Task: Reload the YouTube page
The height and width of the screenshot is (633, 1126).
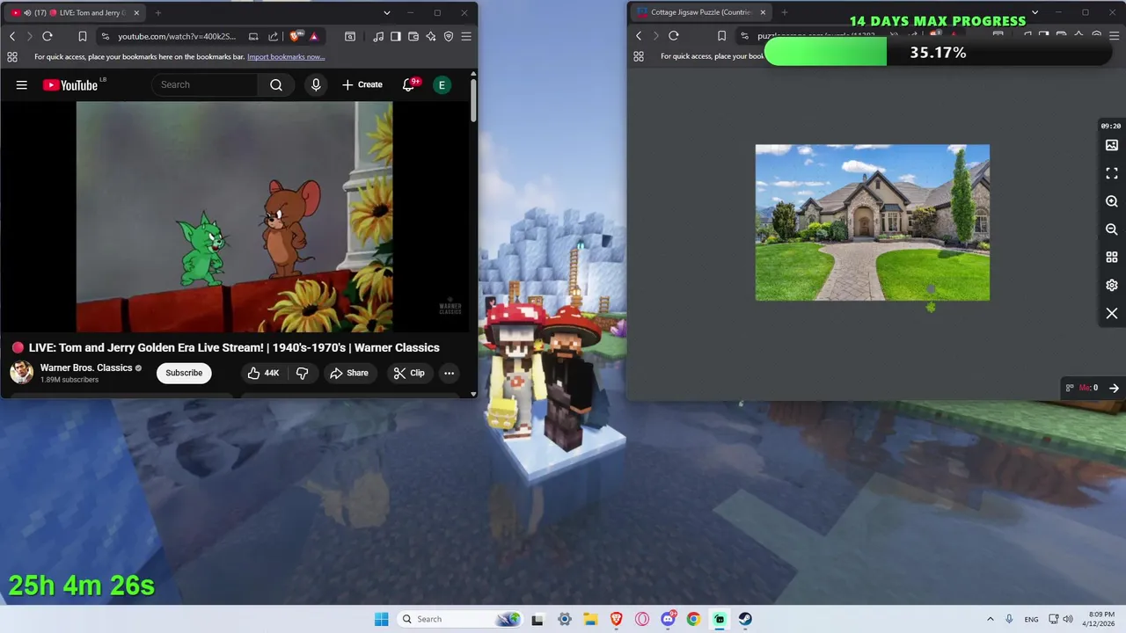Action: pos(48,36)
